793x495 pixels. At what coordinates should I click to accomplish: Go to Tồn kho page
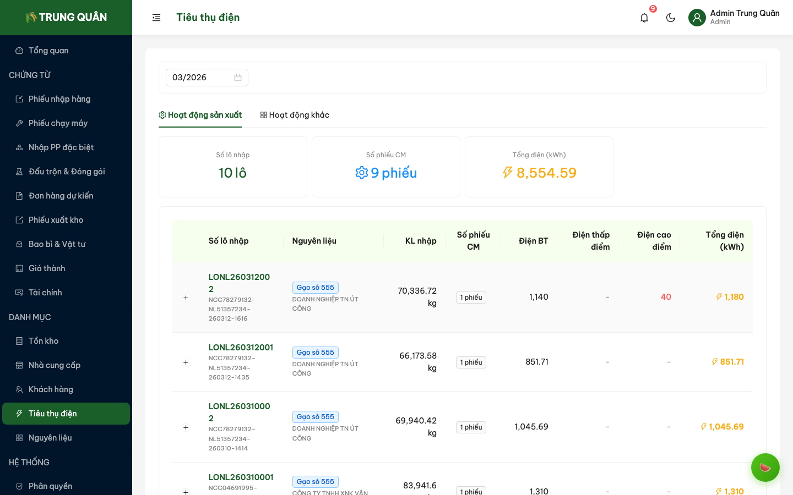pyautogui.click(x=44, y=341)
